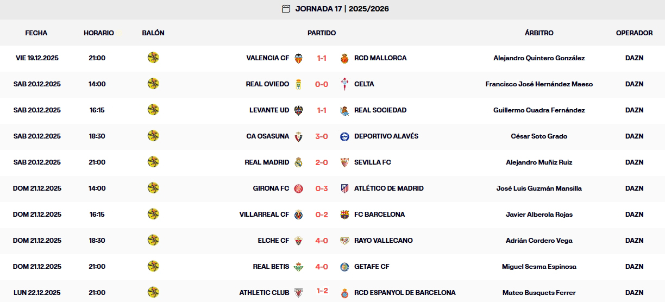Click the calendar icon beside Jornada 17
Image resolution: width=665 pixels, height=302 pixels.
click(286, 9)
